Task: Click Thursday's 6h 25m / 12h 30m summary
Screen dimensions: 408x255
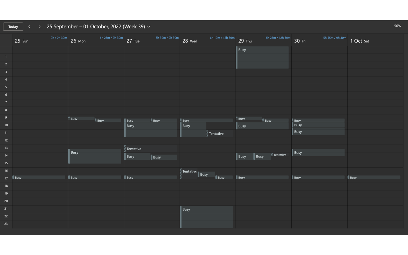Action: click(x=278, y=38)
